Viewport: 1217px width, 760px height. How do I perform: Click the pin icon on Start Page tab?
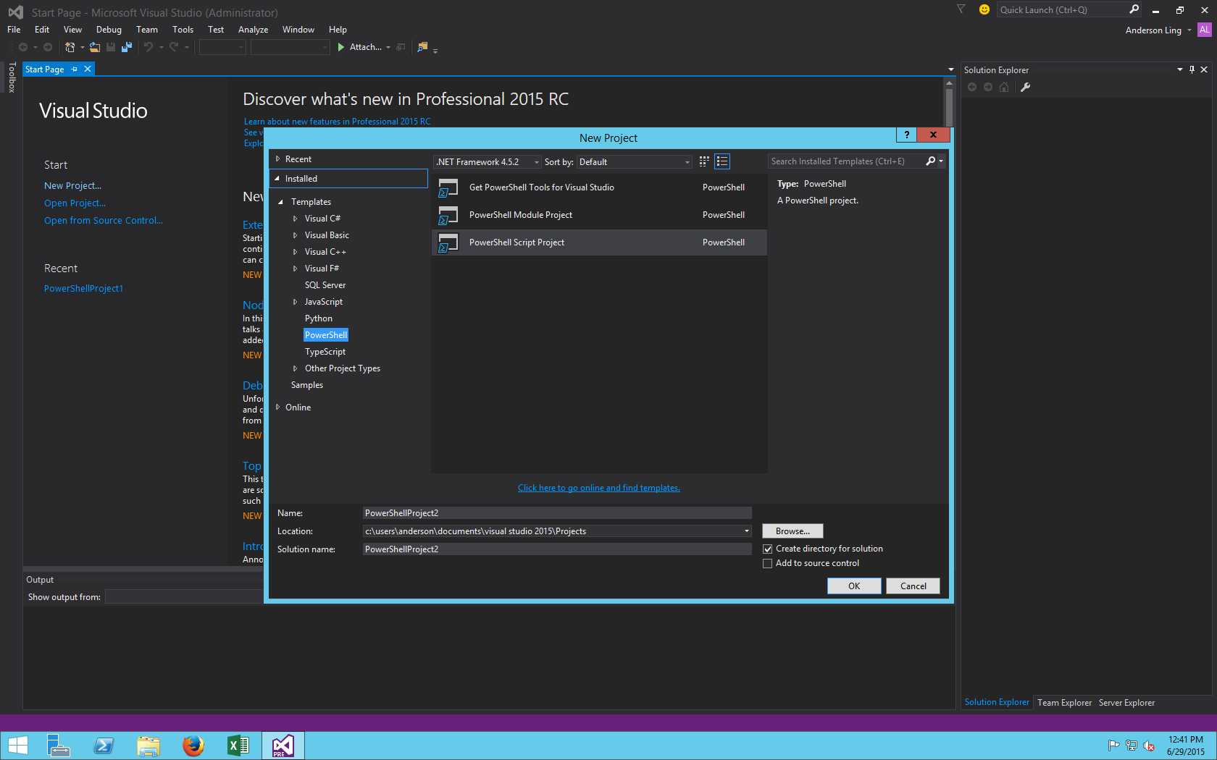[74, 69]
